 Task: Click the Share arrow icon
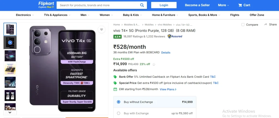tap(266, 24)
